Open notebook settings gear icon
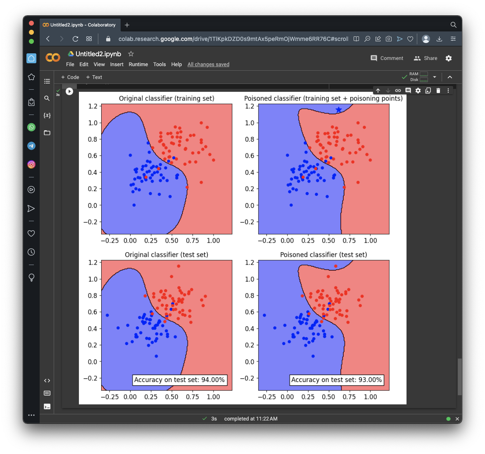485x454 pixels. pos(449,58)
